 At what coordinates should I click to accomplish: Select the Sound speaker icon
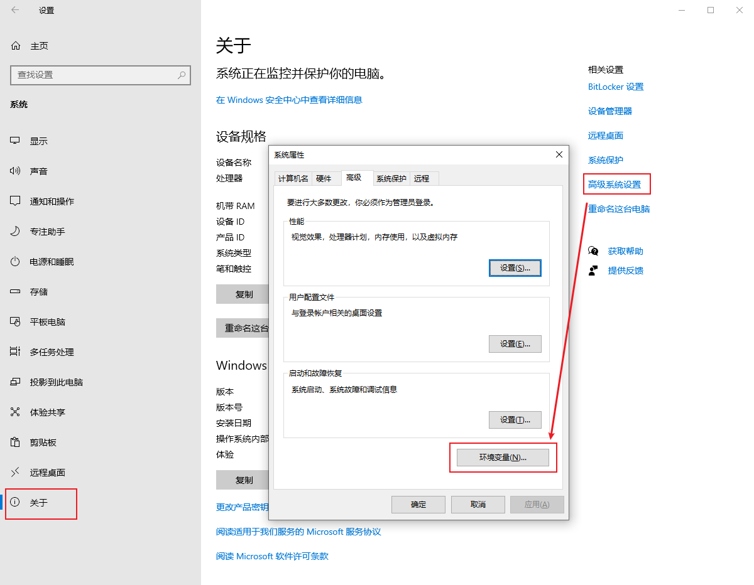click(16, 171)
